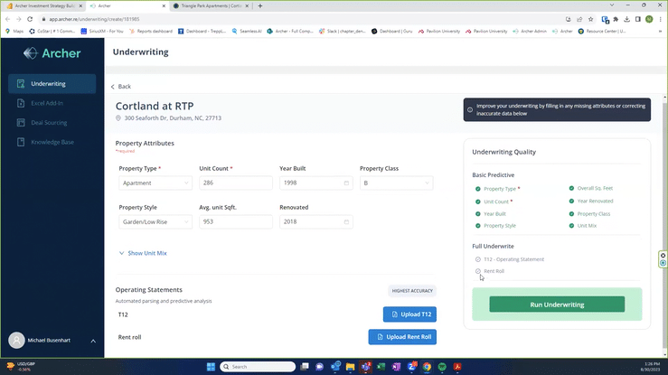Click Run Underwriting button

coord(557,305)
